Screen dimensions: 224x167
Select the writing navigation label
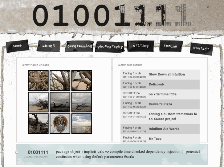tap(141, 46)
